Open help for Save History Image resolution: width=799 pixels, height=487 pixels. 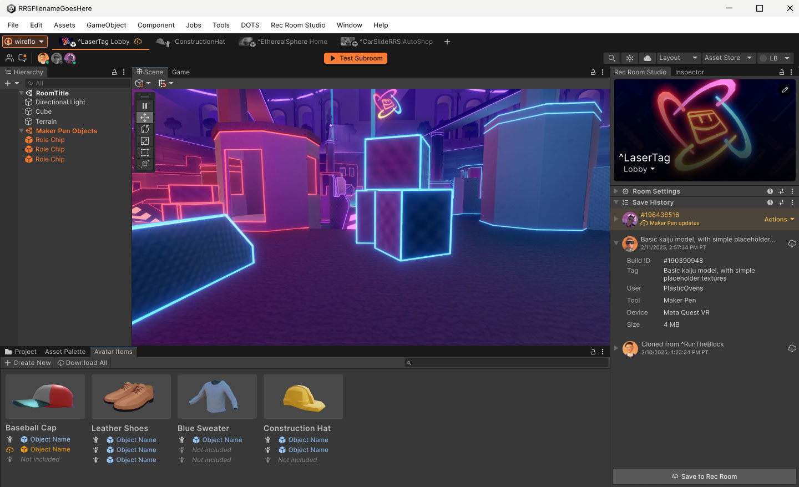(770, 202)
